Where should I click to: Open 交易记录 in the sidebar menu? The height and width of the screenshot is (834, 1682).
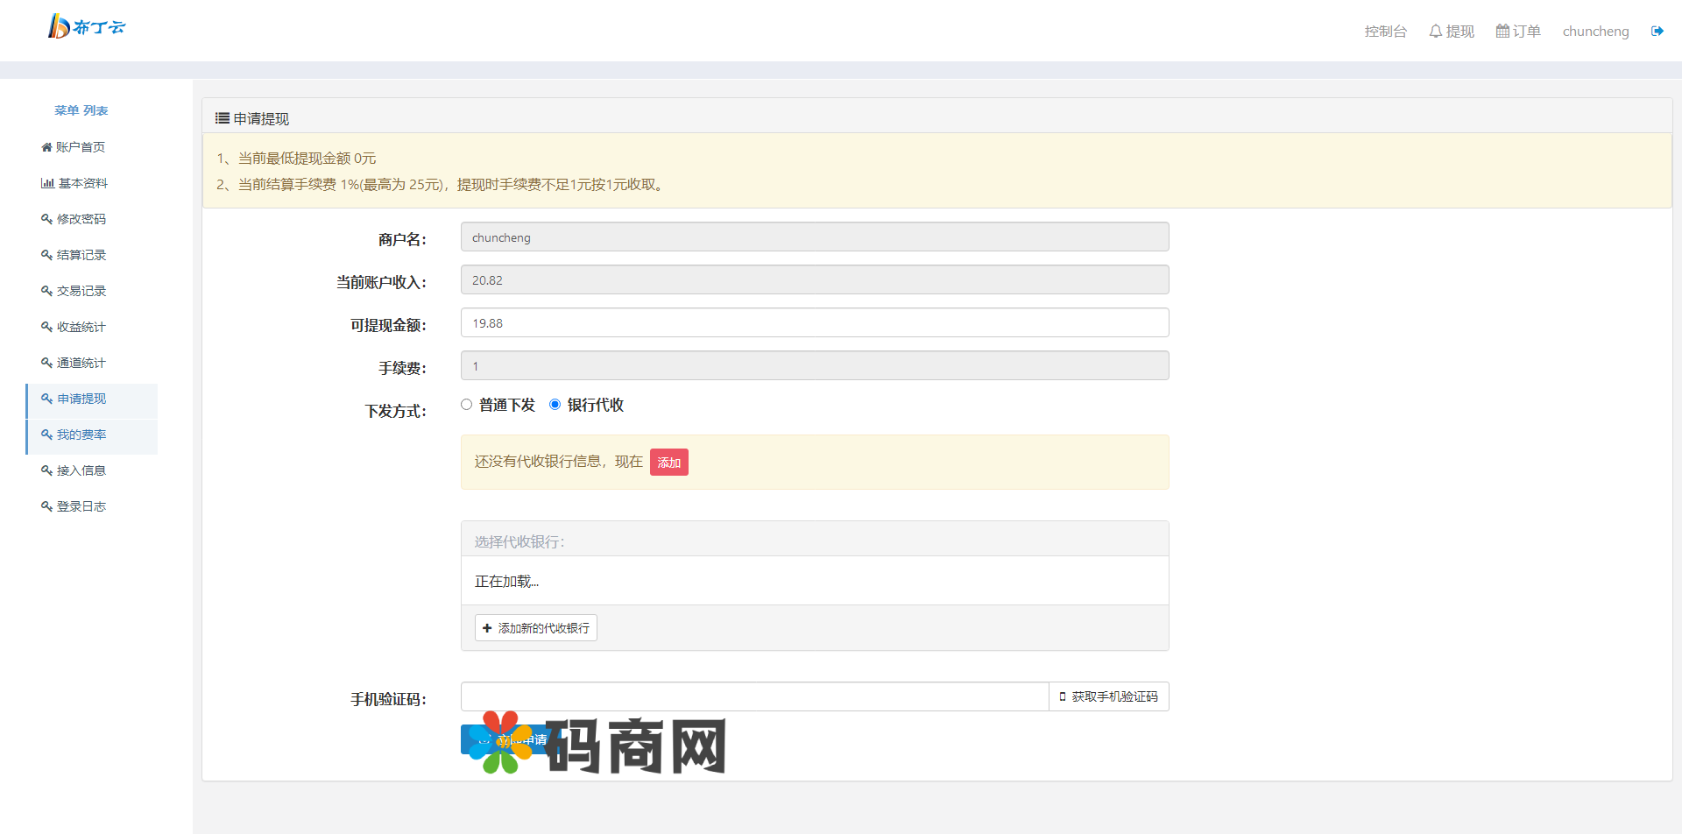click(81, 291)
